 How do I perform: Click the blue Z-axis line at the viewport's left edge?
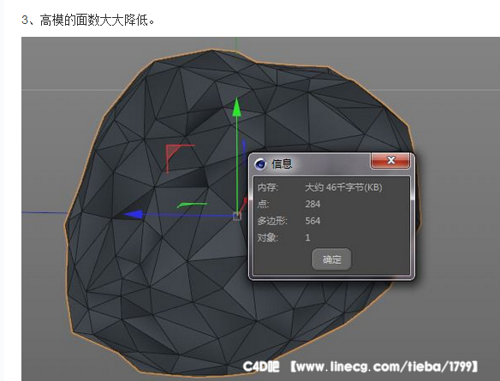[45, 212]
